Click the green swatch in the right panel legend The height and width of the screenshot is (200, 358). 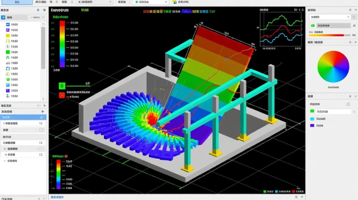pos(312,111)
